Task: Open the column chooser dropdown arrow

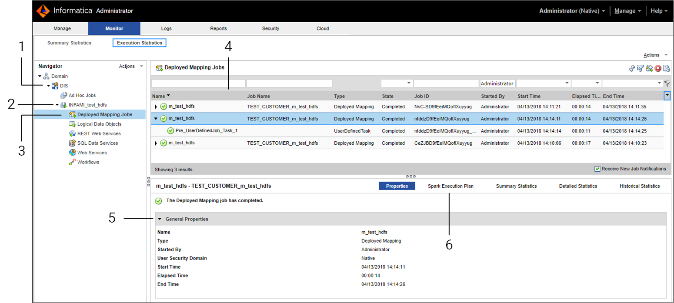Action: [667, 96]
